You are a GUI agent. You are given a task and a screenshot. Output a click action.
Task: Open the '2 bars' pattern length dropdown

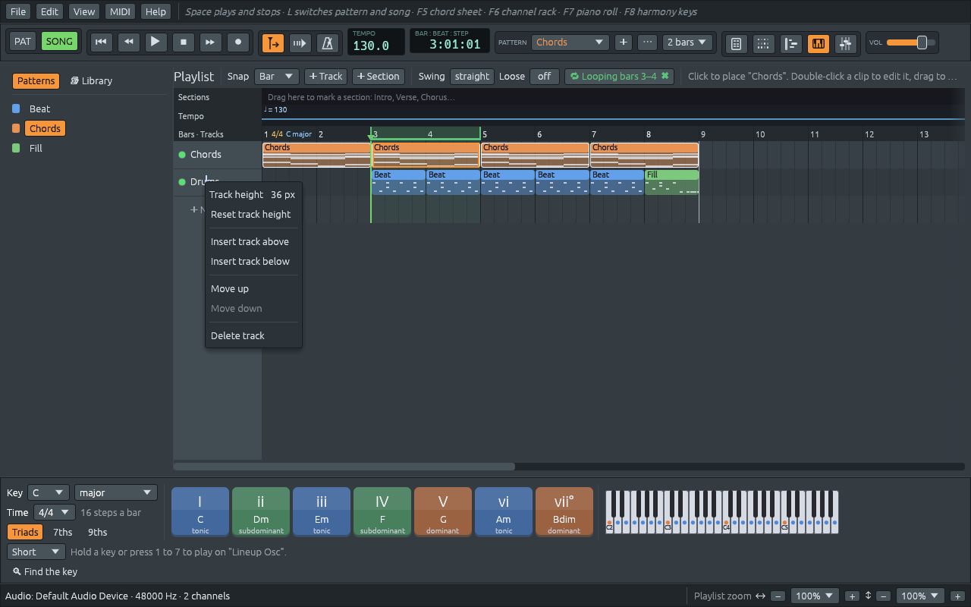687,42
